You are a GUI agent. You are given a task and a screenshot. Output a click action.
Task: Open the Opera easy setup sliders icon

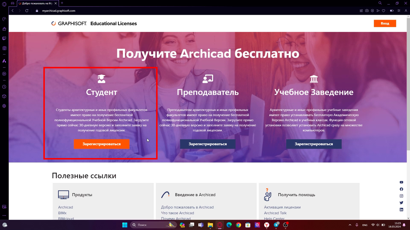coord(398,11)
